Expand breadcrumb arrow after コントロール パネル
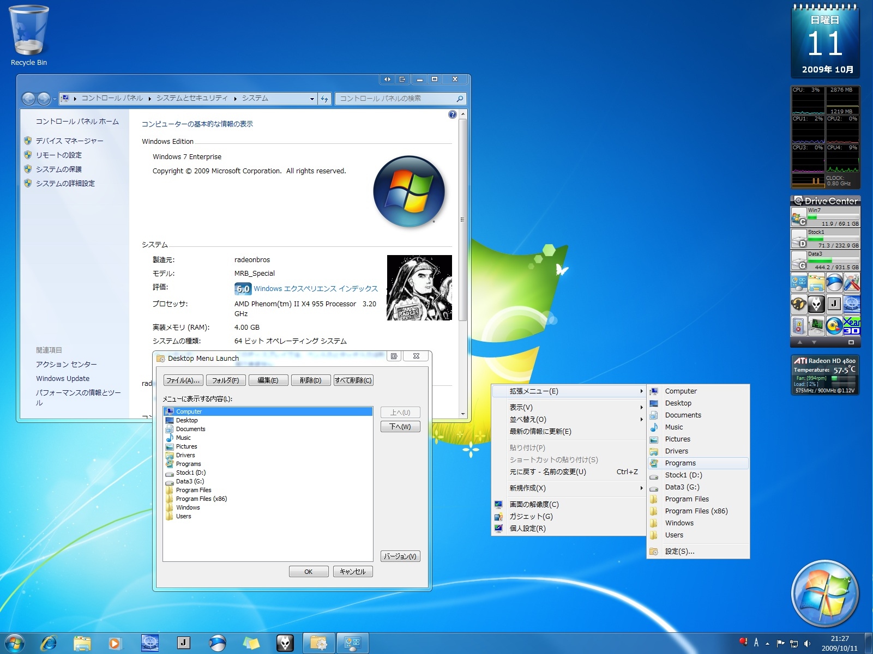Viewport: 873px width, 654px height. pos(149,99)
